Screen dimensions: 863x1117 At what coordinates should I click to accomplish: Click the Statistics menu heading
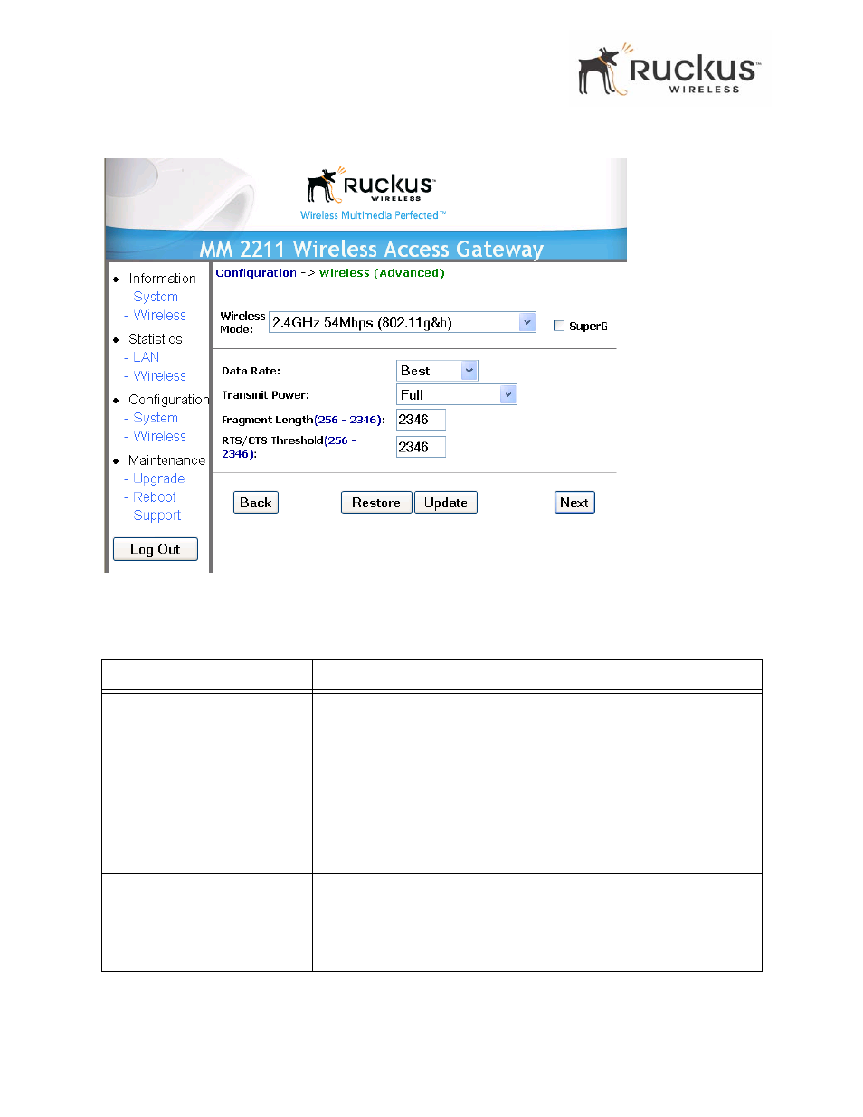coord(156,339)
